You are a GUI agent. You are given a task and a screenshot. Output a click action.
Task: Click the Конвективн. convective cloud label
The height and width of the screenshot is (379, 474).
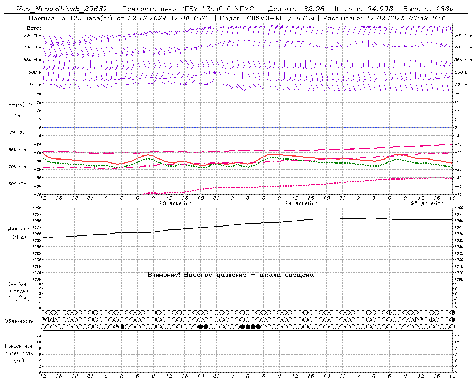point(19,346)
